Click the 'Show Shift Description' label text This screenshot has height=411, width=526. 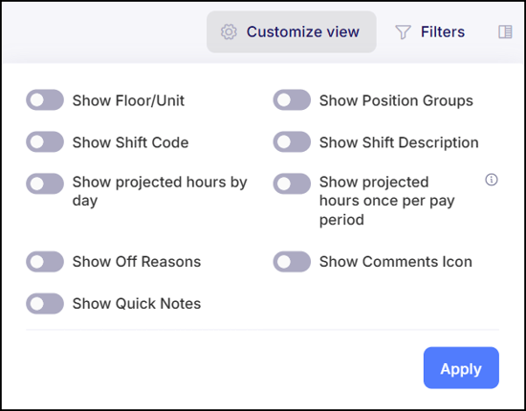[x=399, y=142]
